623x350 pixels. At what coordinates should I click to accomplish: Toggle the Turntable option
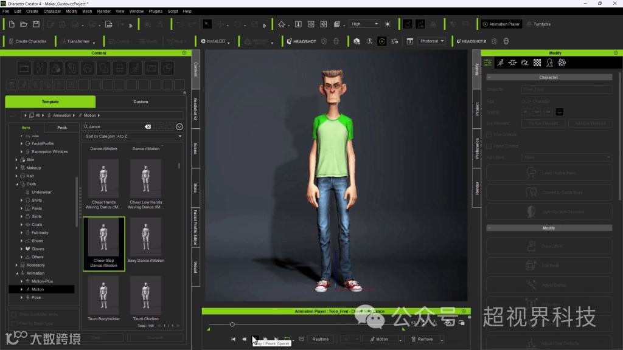(538, 24)
